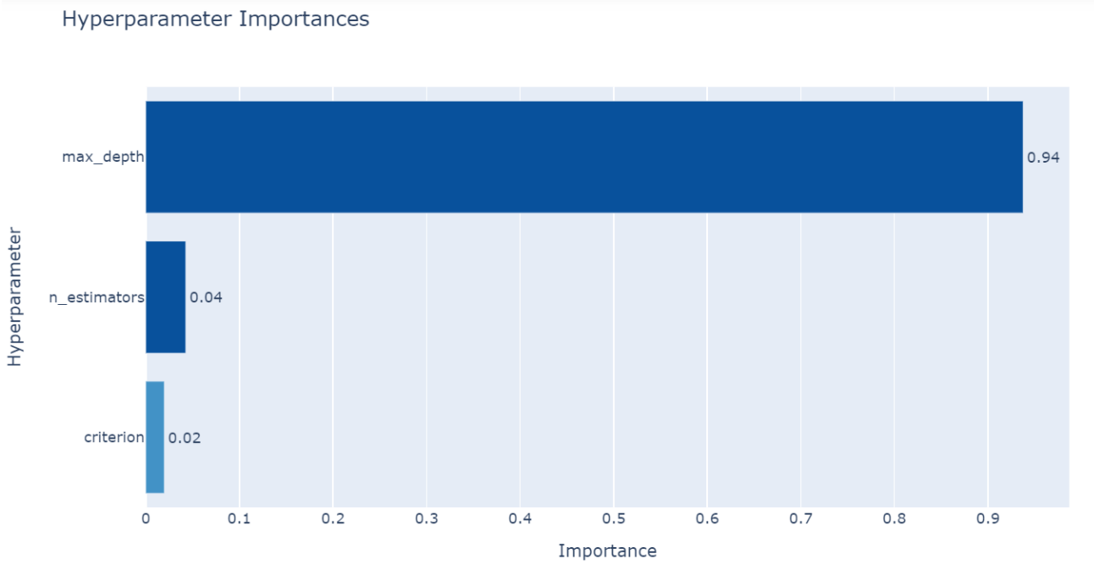The width and height of the screenshot is (1094, 581).
Task: Click the 0.9 x-axis tick label
Action: click(x=987, y=517)
